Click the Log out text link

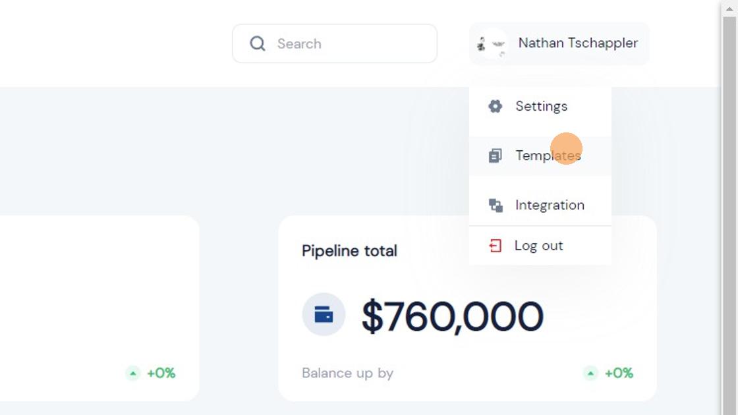538,246
